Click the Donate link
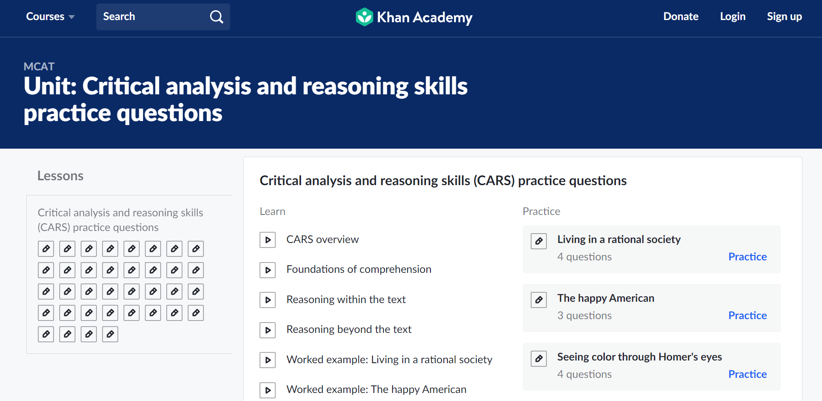This screenshot has height=401, width=822. point(681,16)
